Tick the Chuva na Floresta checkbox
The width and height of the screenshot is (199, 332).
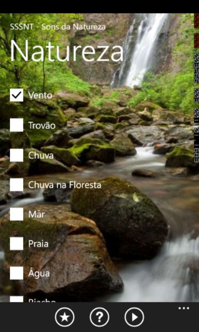[16, 184]
